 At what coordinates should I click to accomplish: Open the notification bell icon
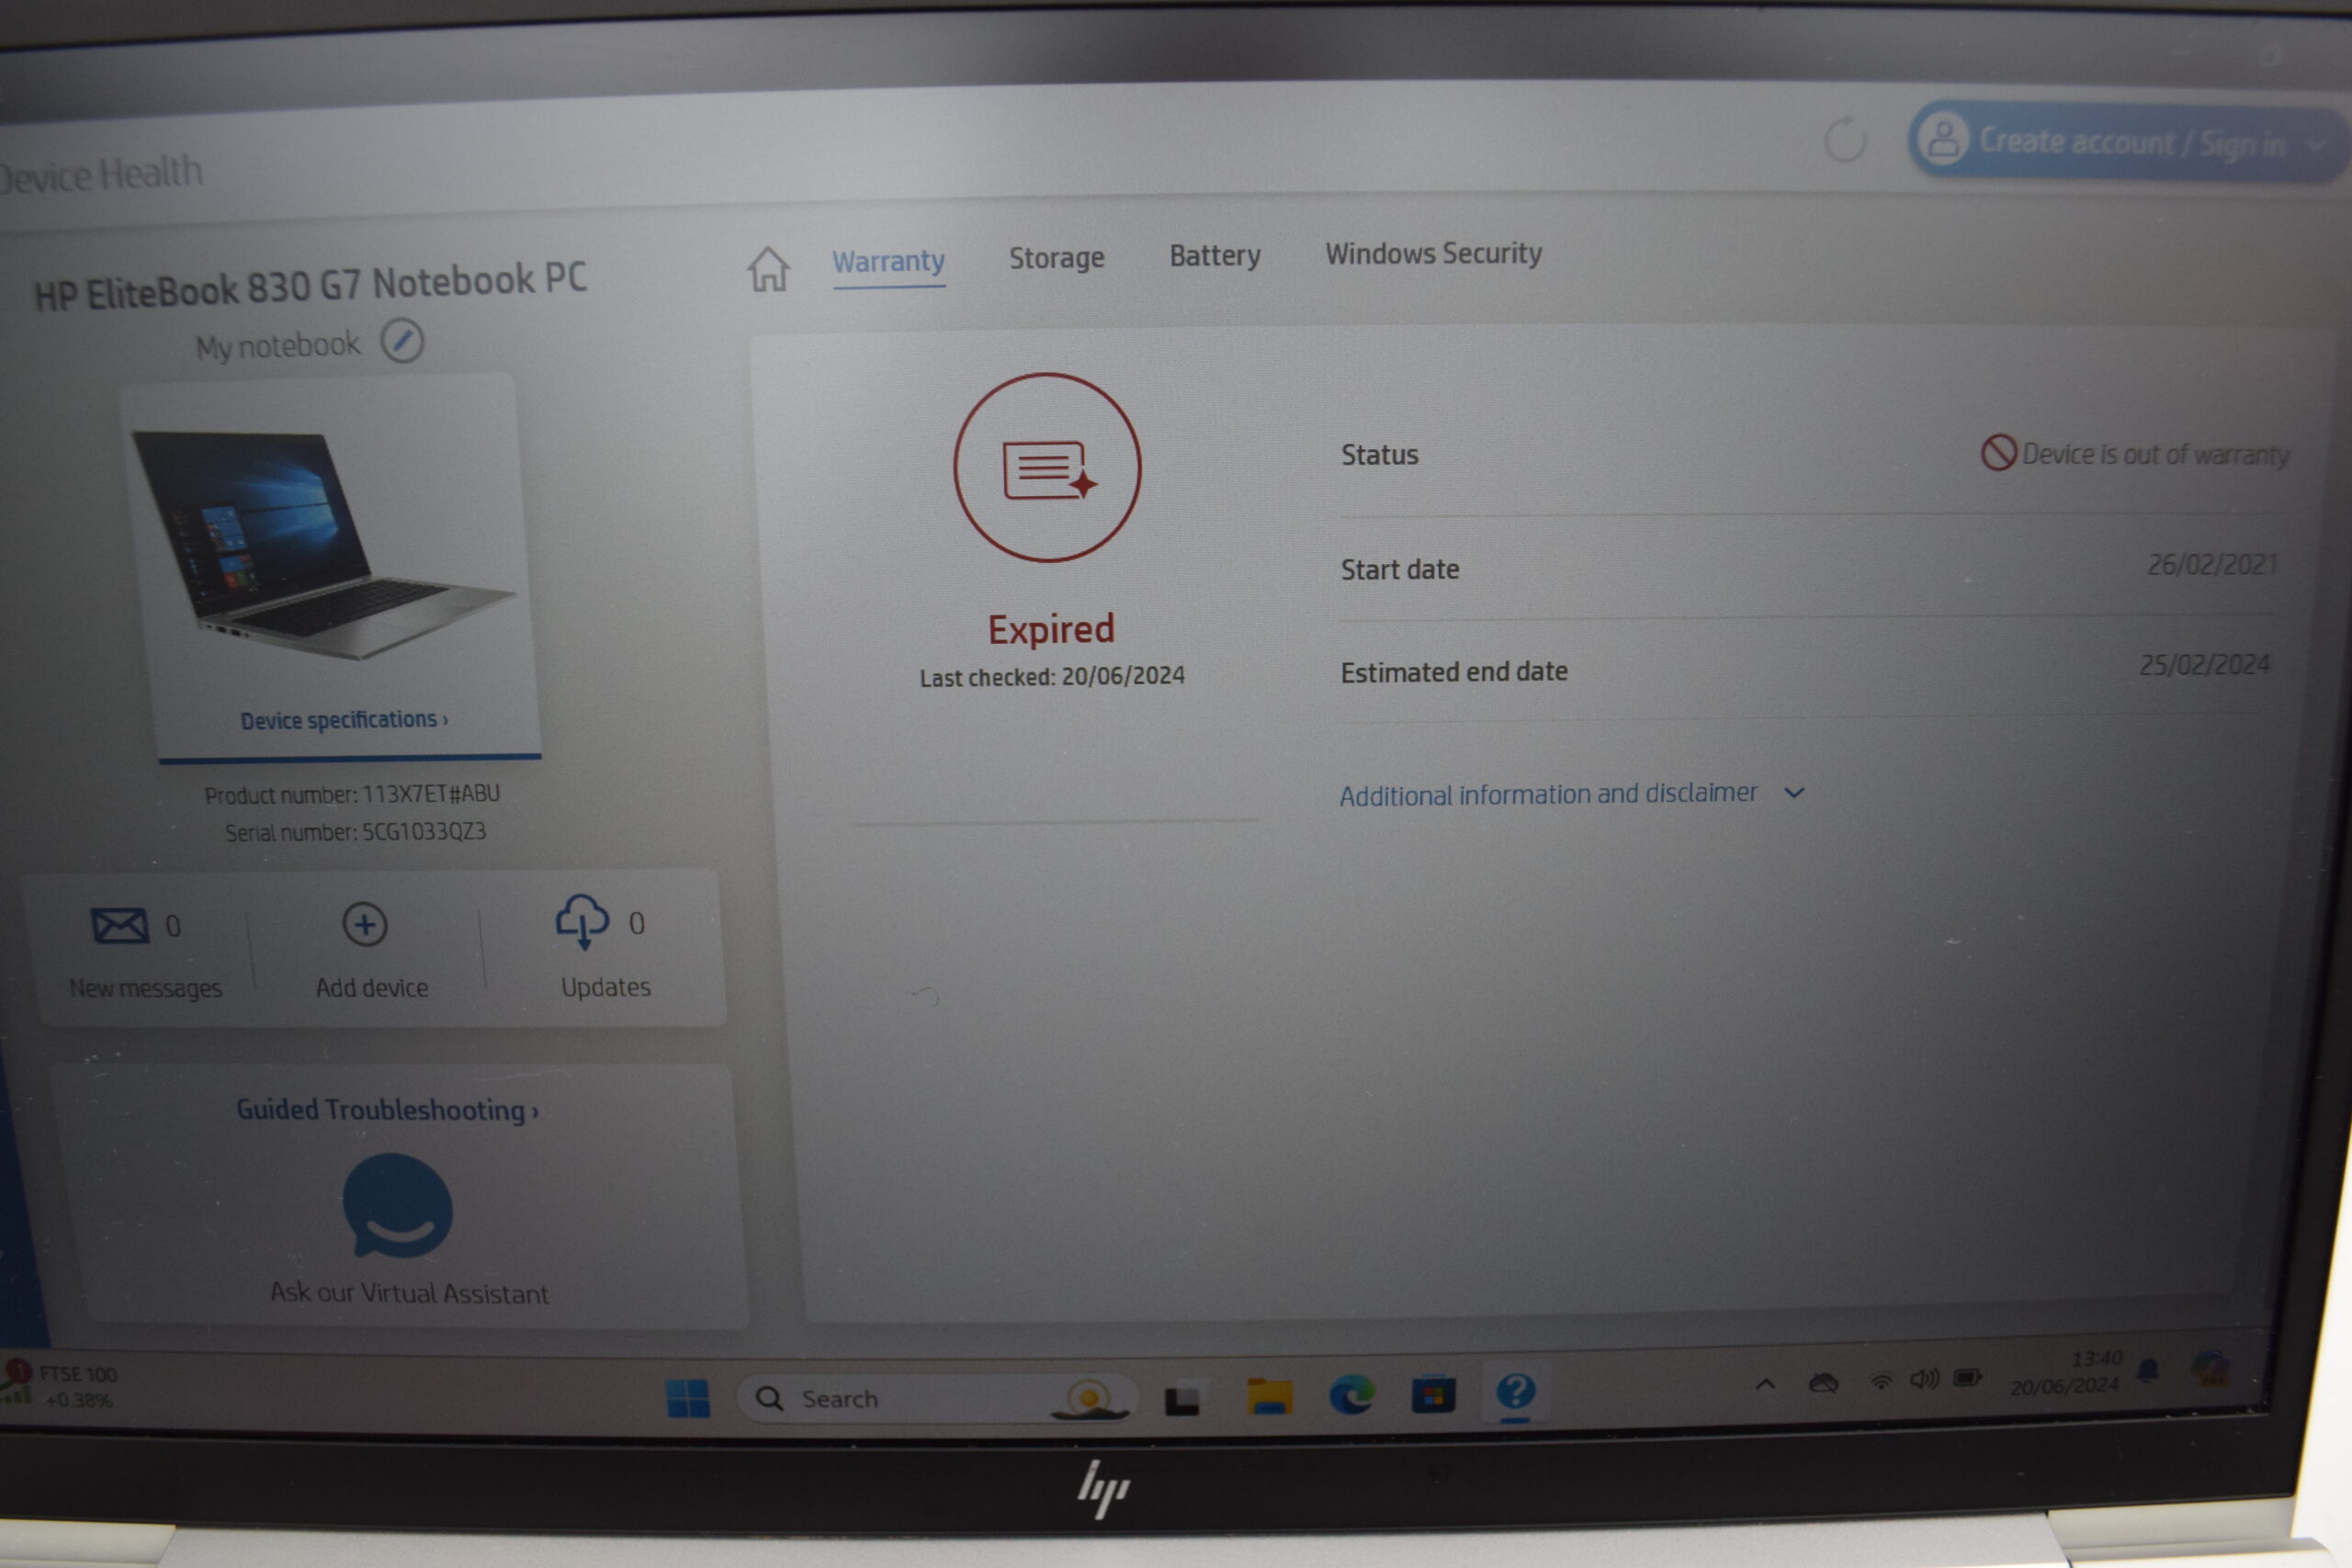click(x=2147, y=1371)
